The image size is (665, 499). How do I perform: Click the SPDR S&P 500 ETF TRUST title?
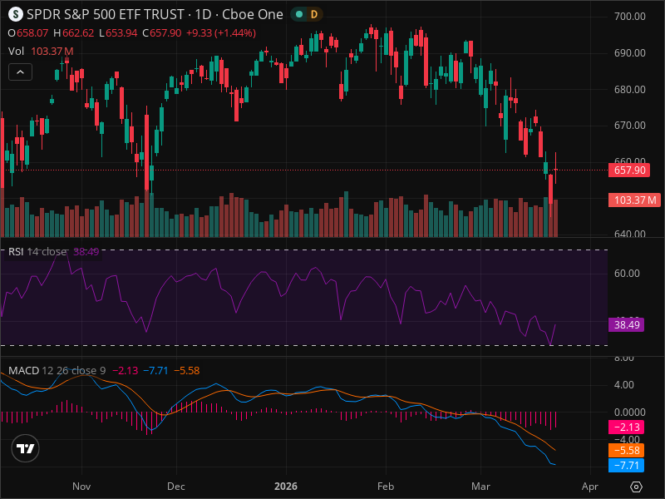pos(106,14)
